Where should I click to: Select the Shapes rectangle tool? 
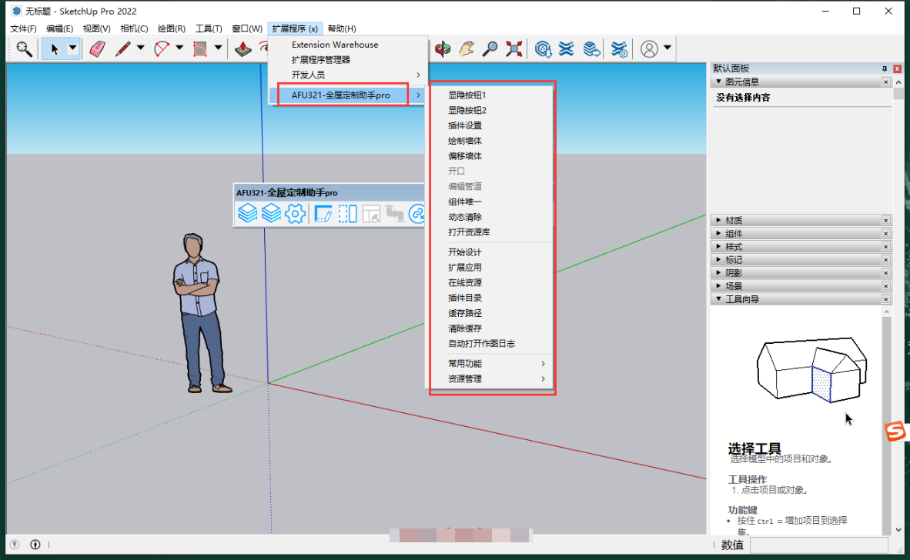pos(200,49)
